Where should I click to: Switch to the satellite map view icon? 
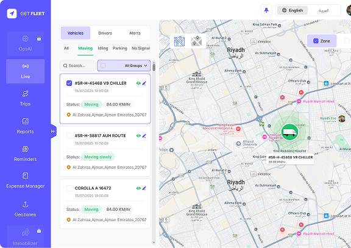tap(196, 41)
